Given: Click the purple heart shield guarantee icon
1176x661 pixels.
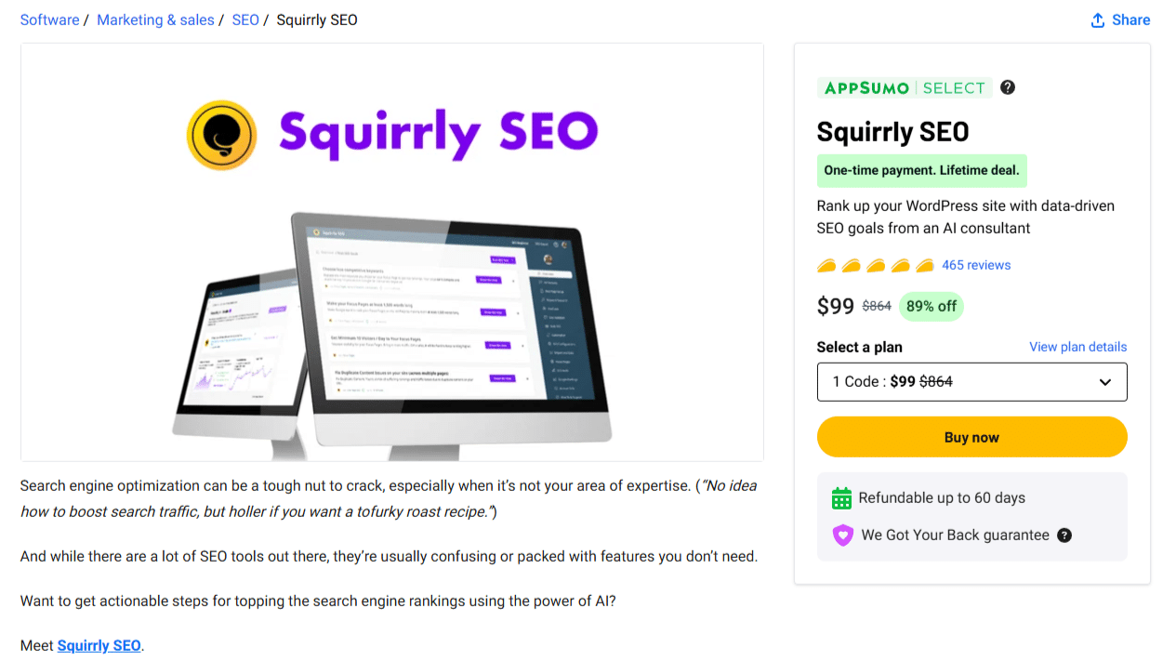Looking at the screenshot, I should (x=842, y=535).
